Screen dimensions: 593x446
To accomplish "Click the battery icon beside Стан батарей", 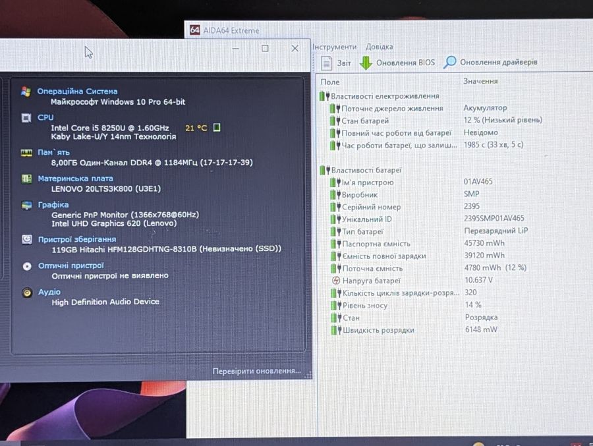I will coord(335,121).
